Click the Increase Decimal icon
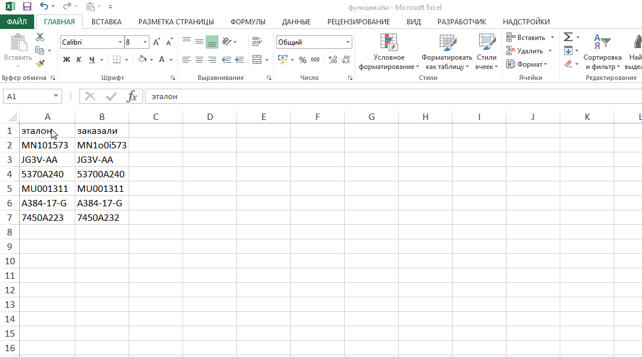Image resolution: width=642 pixels, height=357 pixels. click(x=333, y=60)
